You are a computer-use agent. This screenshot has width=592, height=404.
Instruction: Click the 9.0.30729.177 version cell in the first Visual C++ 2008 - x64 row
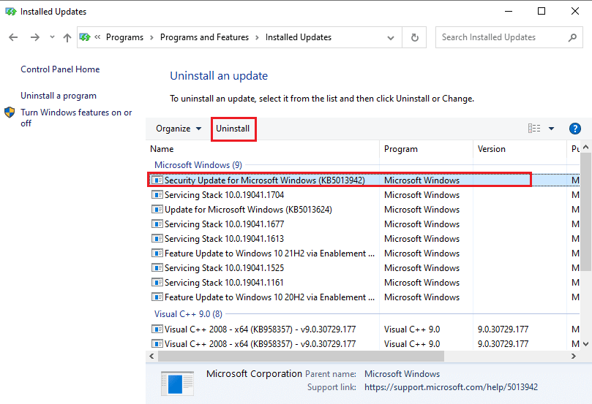click(x=503, y=329)
